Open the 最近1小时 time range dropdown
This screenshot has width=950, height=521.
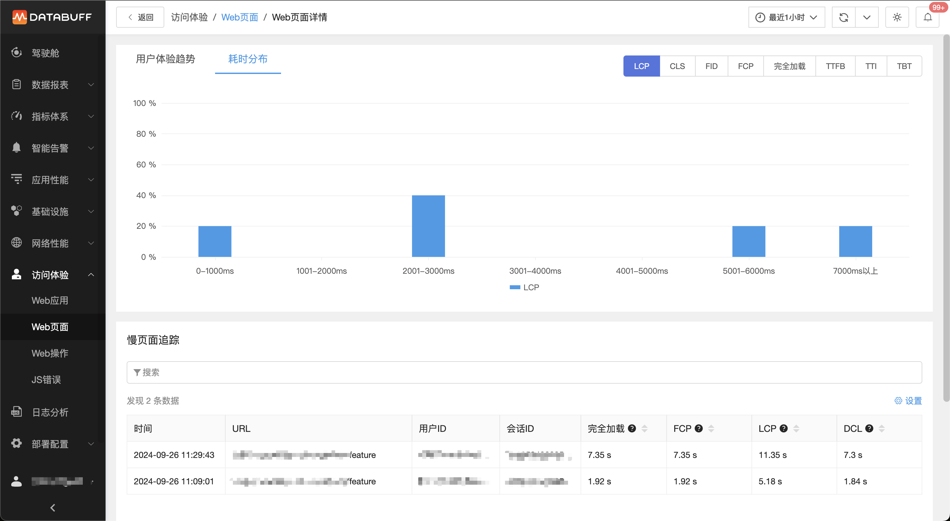tap(787, 17)
